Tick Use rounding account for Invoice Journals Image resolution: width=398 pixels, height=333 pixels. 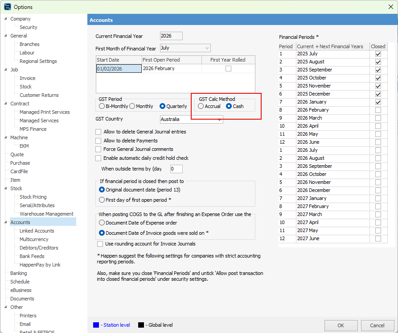coord(100,244)
